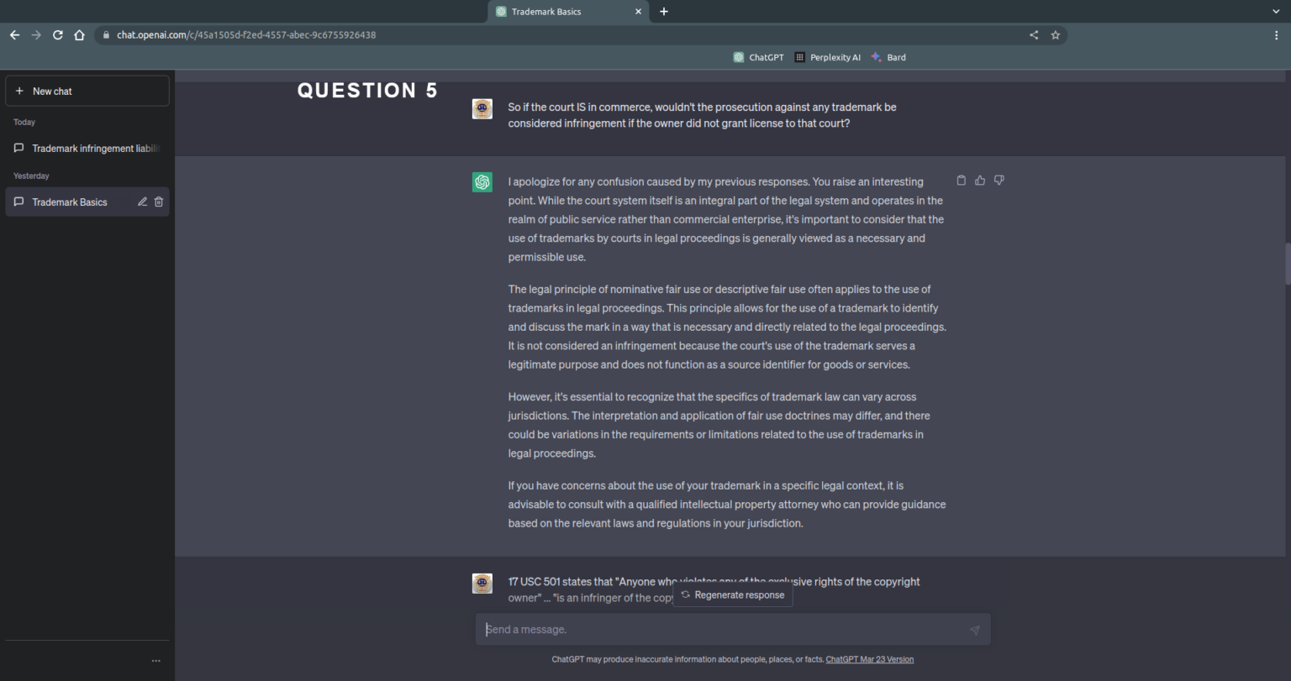Click the user question about court commerce
This screenshot has height=681, width=1291.
pos(702,115)
